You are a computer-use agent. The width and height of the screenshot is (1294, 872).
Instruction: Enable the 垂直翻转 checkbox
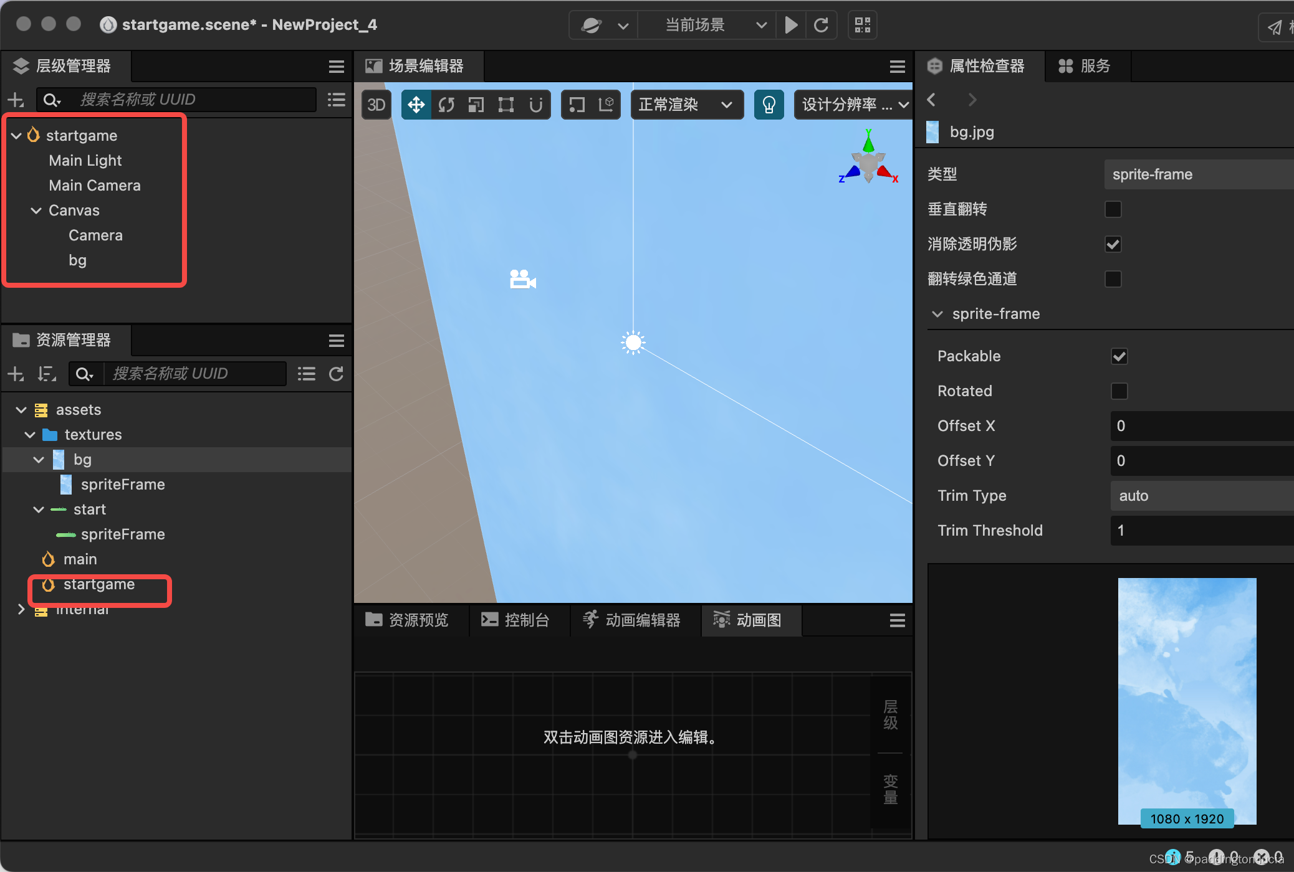point(1113,209)
